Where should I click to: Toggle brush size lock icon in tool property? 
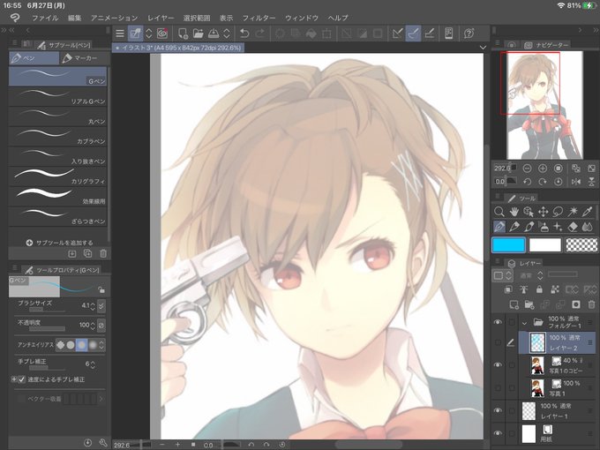pyautogui.click(x=101, y=289)
